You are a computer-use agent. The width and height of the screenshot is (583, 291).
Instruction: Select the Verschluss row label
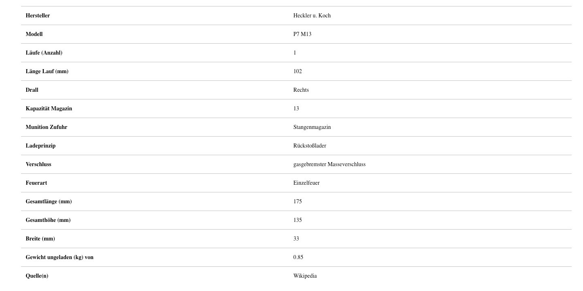[x=38, y=164]
